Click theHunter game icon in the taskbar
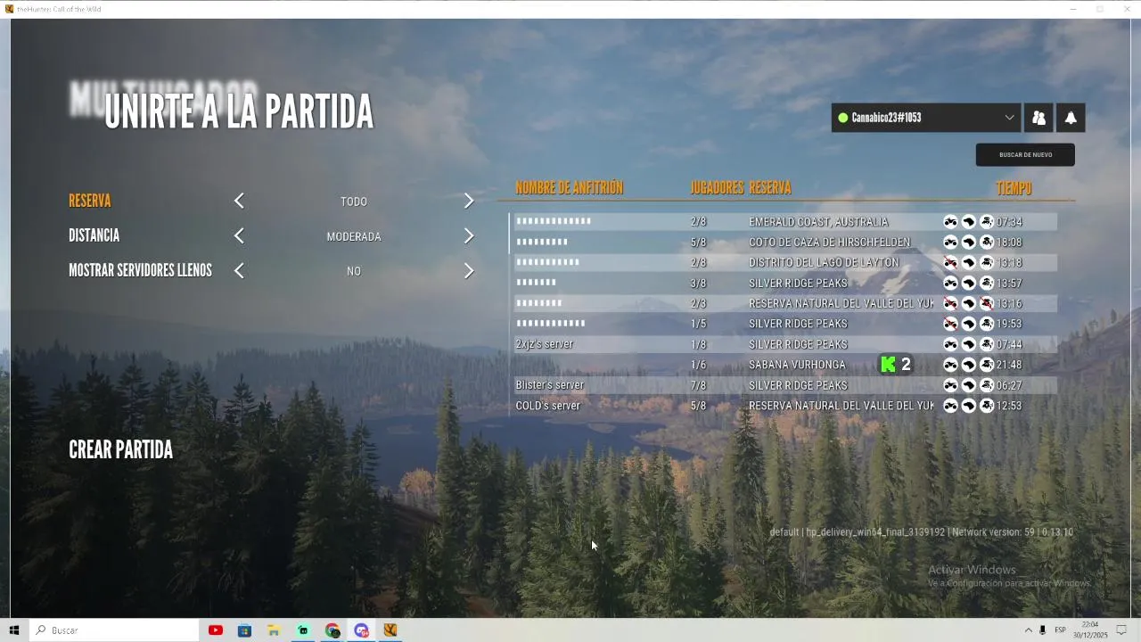This screenshot has height=642, width=1141. coord(390,630)
